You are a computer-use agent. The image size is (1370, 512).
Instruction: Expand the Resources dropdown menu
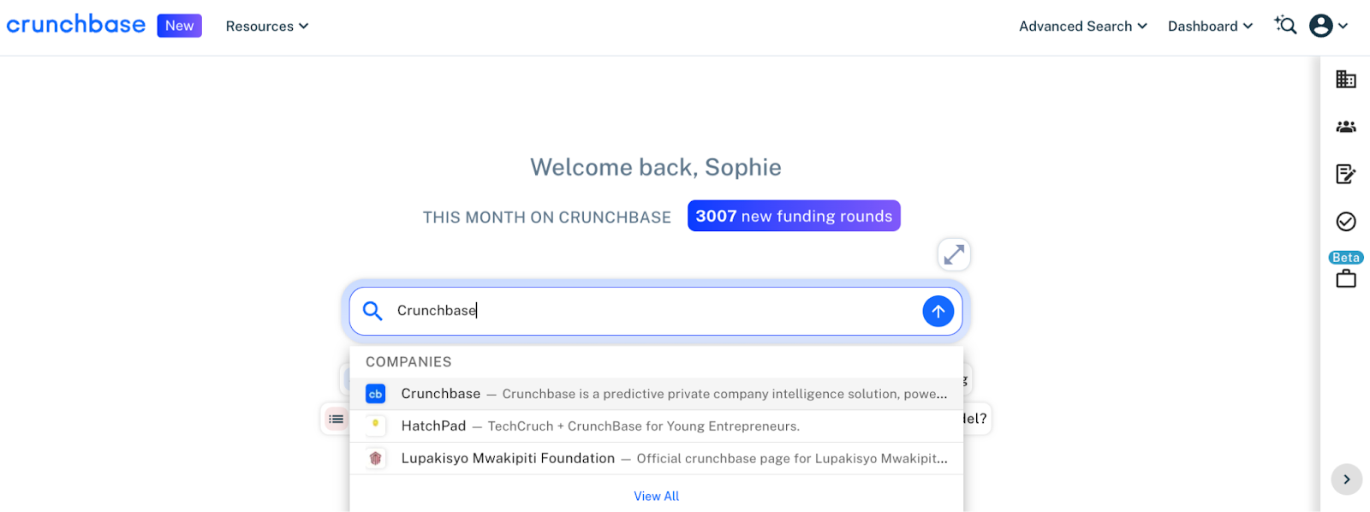pyautogui.click(x=266, y=27)
